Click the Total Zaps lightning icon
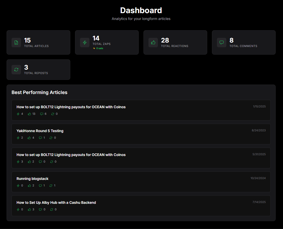This screenshot has height=229, width=283. [x=85, y=43]
